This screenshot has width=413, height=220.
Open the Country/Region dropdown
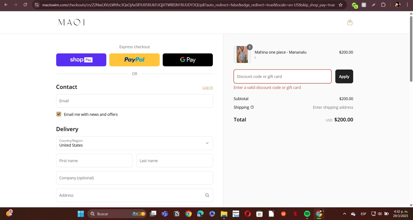(134, 143)
